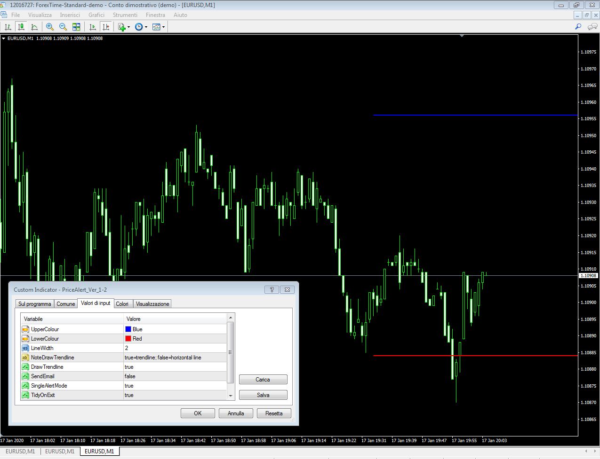Switch to line chart mode icon
This screenshot has height=459, width=600.
34,27
